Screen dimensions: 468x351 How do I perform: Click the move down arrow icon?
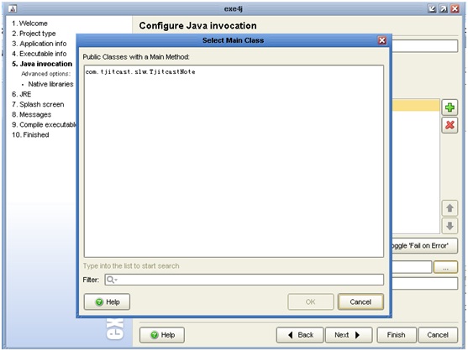(x=450, y=226)
